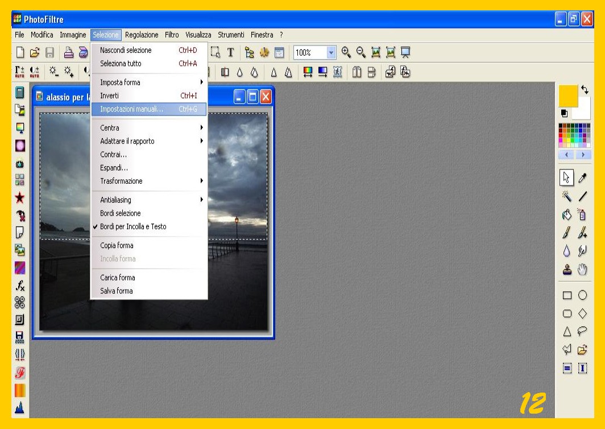
Task: Click the Text tool icon
Action: click(x=230, y=52)
